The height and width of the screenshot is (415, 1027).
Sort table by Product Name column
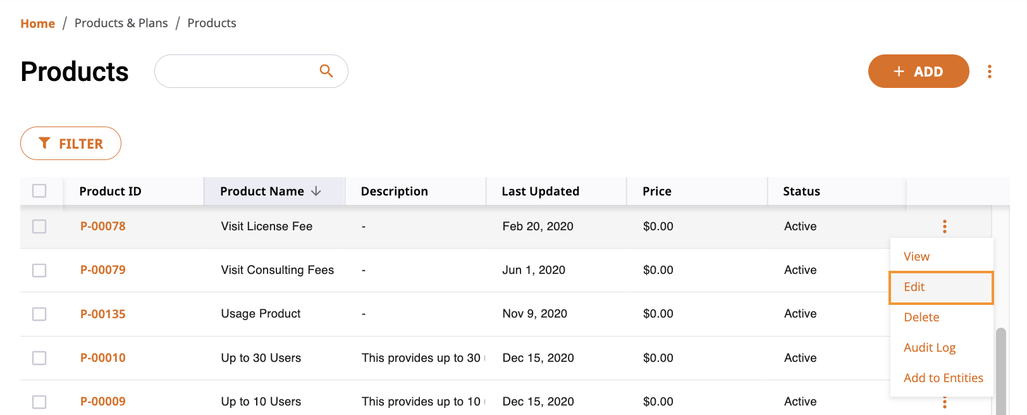(262, 190)
